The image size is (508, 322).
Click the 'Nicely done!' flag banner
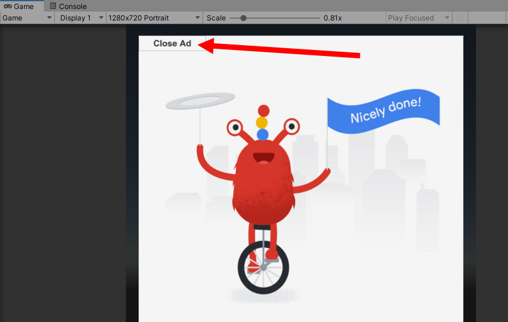pos(384,110)
